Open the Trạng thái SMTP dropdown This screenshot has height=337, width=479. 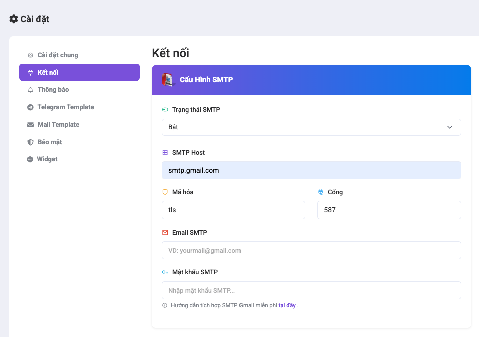tap(311, 127)
